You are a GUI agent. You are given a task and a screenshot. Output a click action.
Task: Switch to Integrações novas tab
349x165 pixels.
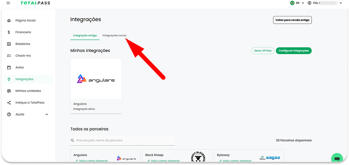click(x=114, y=36)
